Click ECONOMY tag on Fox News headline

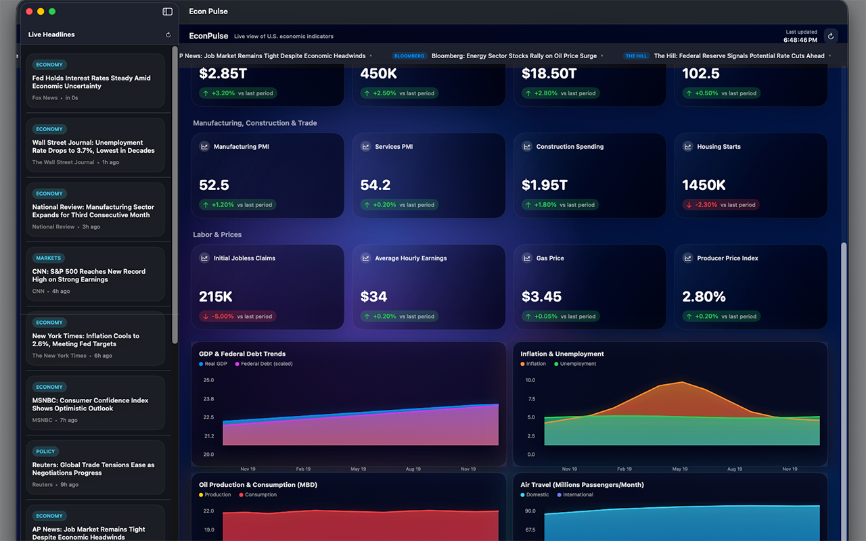pyautogui.click(x=49, y=65)
